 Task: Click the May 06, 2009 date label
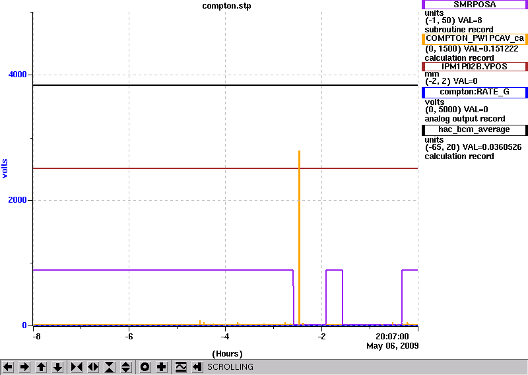[393, 346]
